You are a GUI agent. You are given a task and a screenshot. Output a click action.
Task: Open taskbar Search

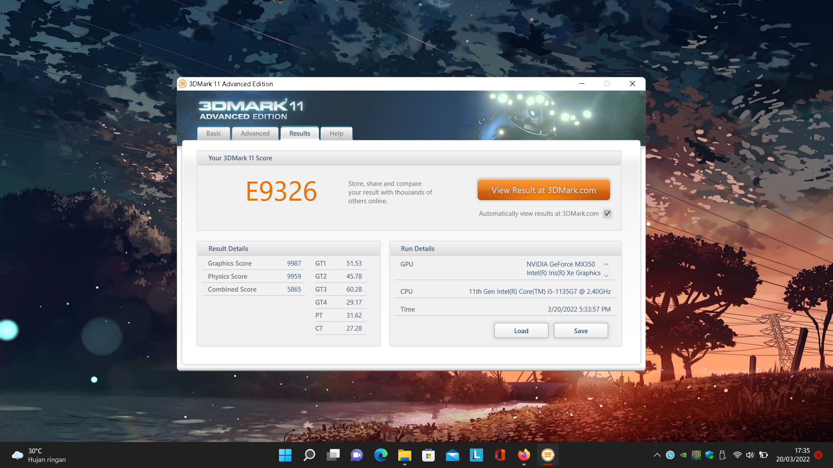(x=309, y=455)
